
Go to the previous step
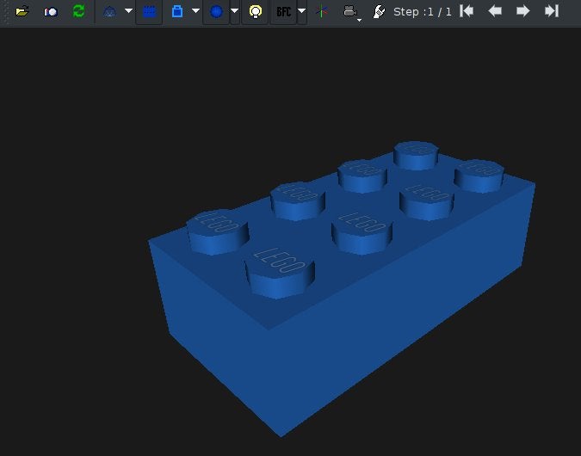(x=495, y=11)
